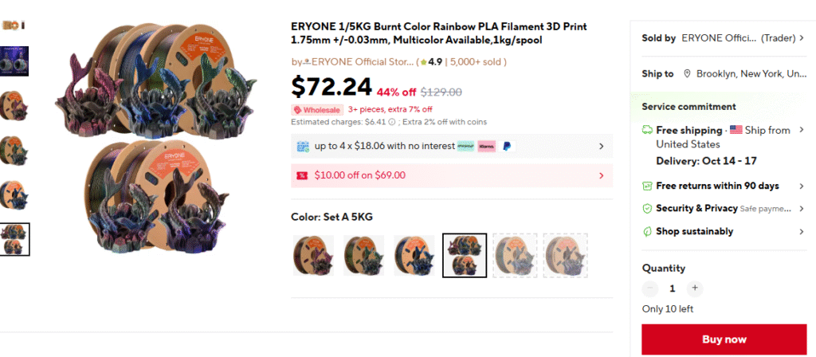Click the red coupon icon
Screen dimensions: 816x357
click(302, 175)
